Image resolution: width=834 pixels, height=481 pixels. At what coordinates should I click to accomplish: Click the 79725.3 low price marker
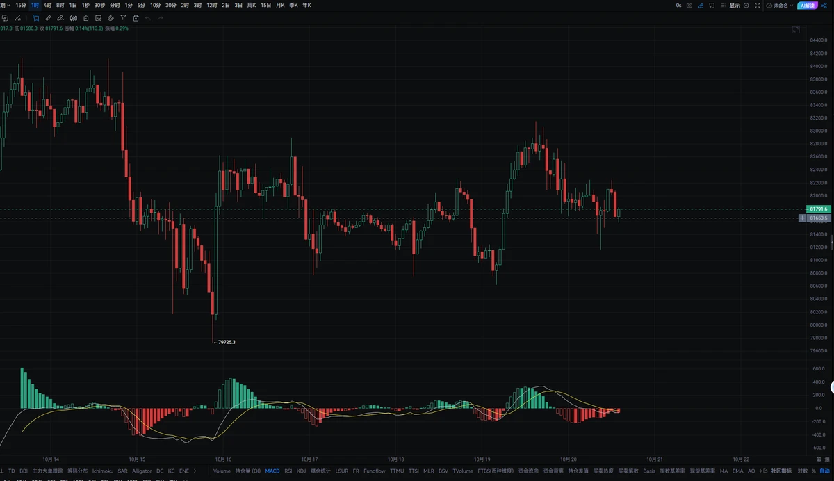227,342
